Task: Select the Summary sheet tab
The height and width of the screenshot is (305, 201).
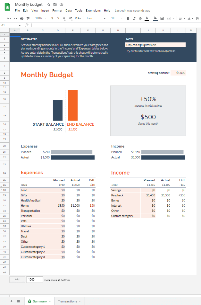Action: [x=40, y=301]
